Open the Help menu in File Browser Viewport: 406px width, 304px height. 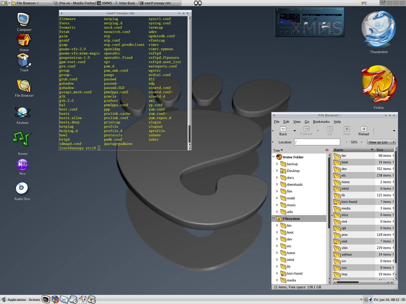point(337,122)
